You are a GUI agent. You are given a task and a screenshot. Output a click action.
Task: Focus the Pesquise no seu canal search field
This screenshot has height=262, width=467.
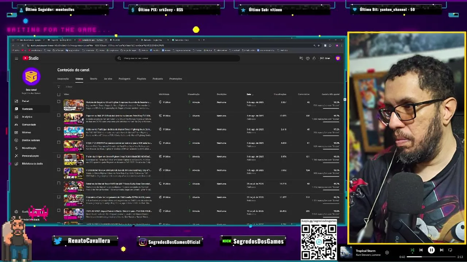178,58
